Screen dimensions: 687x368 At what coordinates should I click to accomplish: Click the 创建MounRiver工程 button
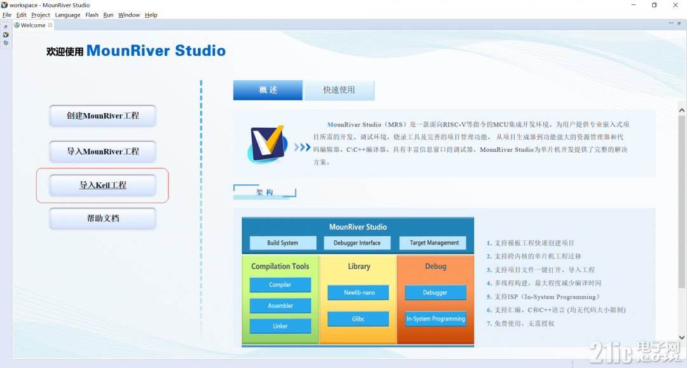(102, 116)
